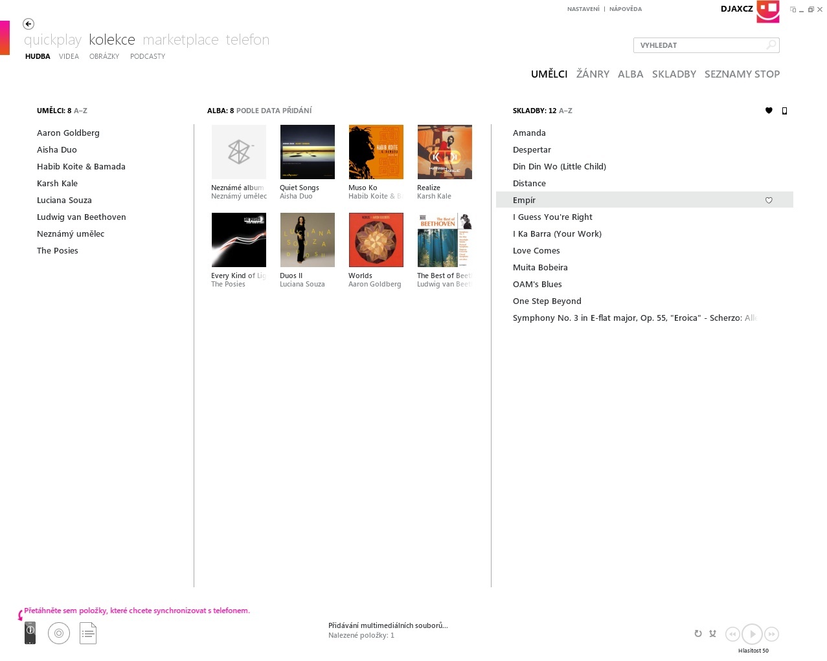Toggle shuffle playback
The height and width of the screenshot is (661, 827).
(x=712, y=634)
